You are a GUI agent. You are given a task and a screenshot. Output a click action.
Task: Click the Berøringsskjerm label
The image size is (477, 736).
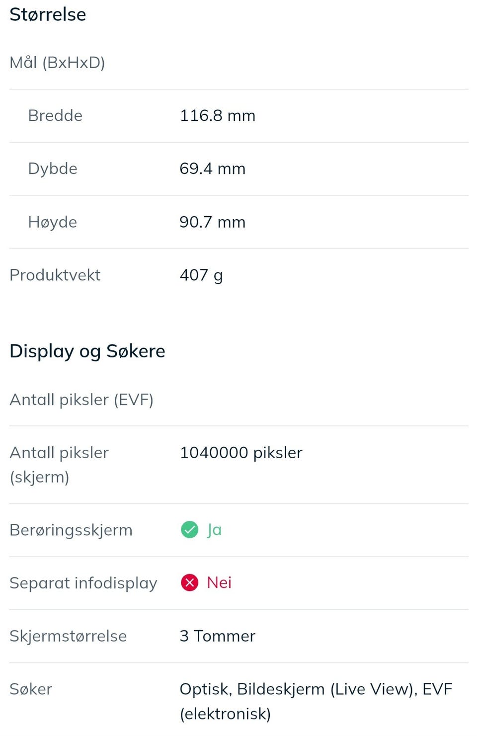point(71,530)
